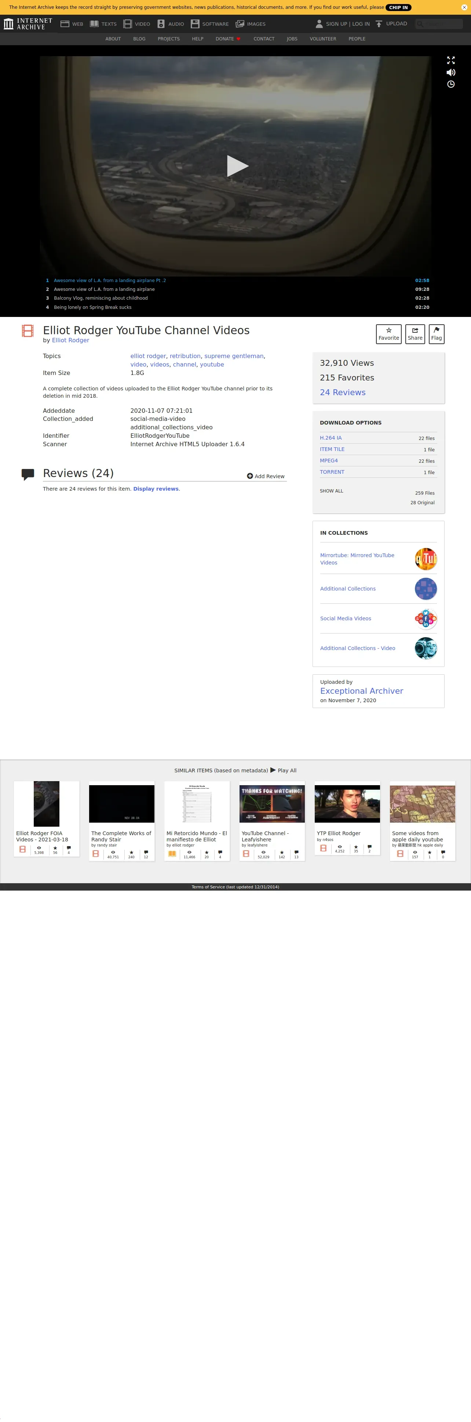The width and height of the screenshot is (471, 1422).
Task: Click the 'supreme gentleman' topic link
Action: point(234,356)
